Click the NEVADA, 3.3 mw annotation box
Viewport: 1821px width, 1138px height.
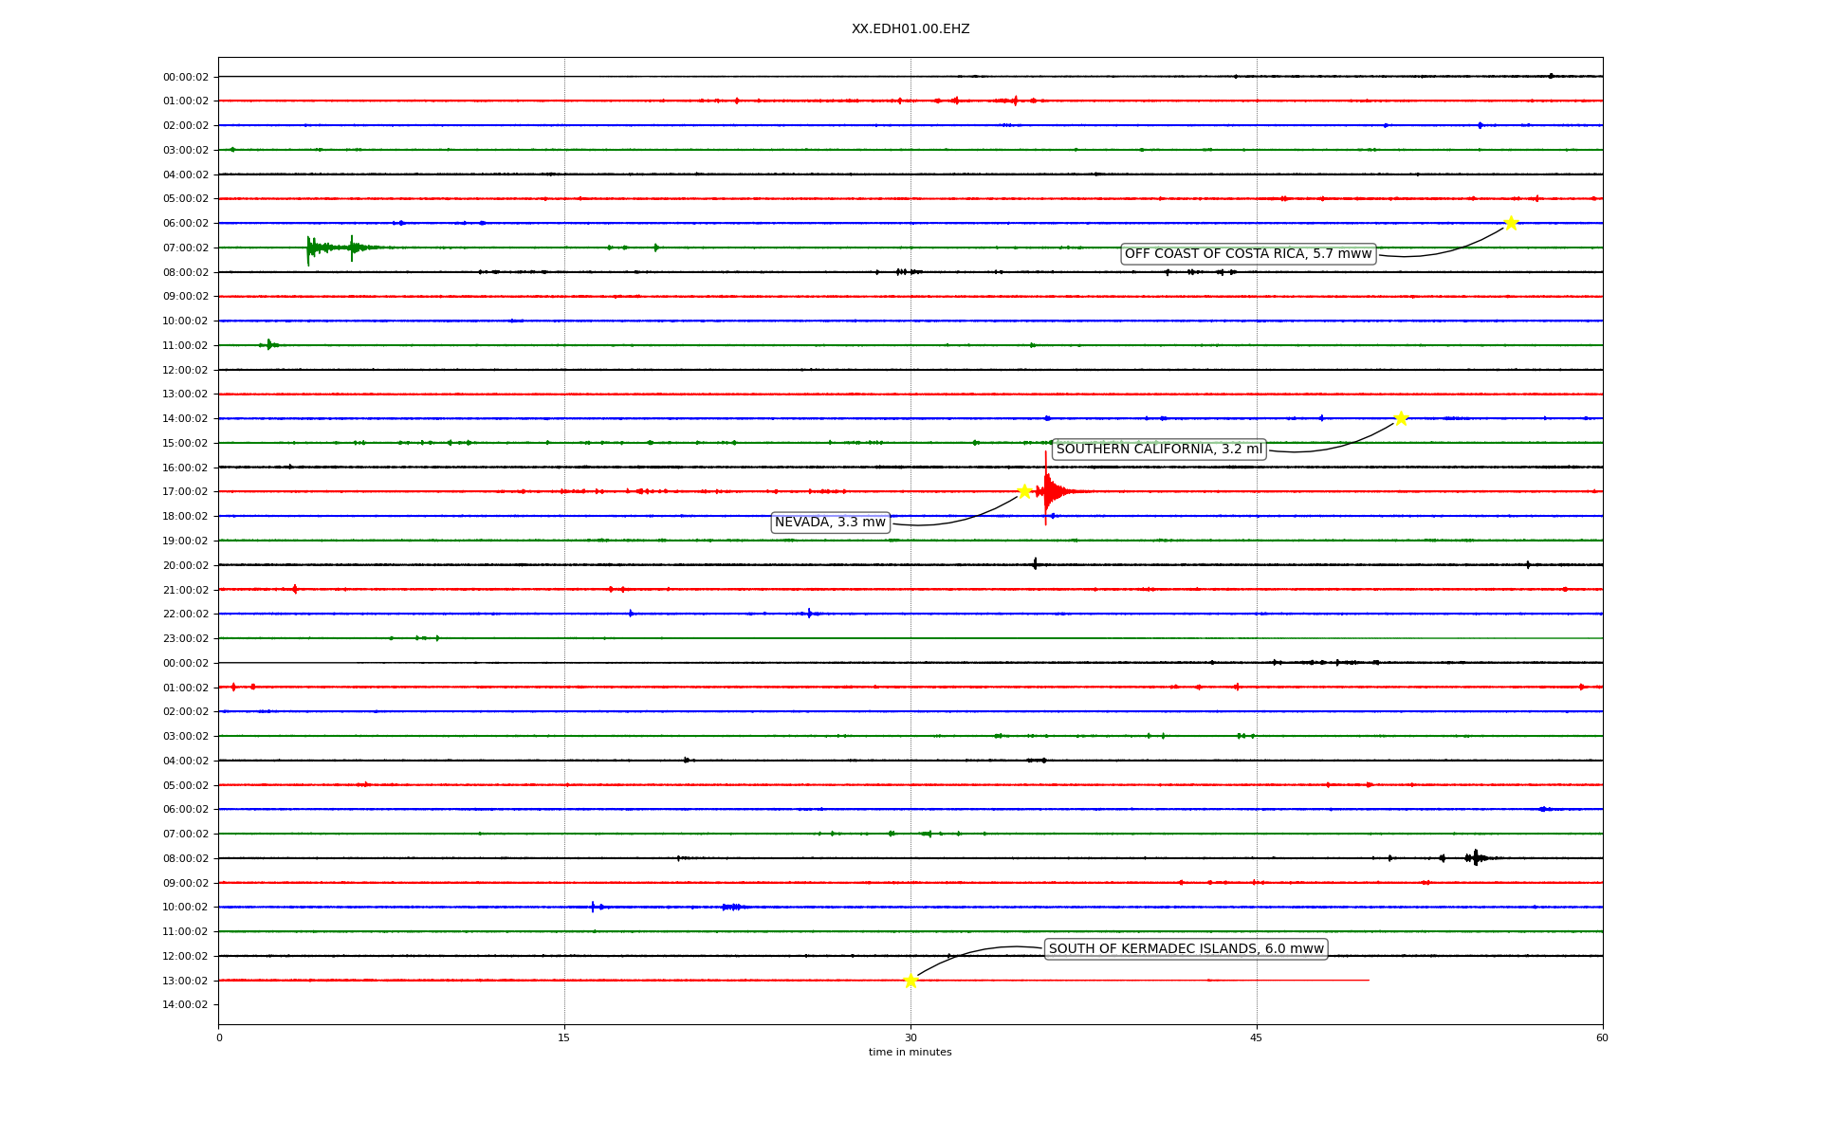(830, 523)
